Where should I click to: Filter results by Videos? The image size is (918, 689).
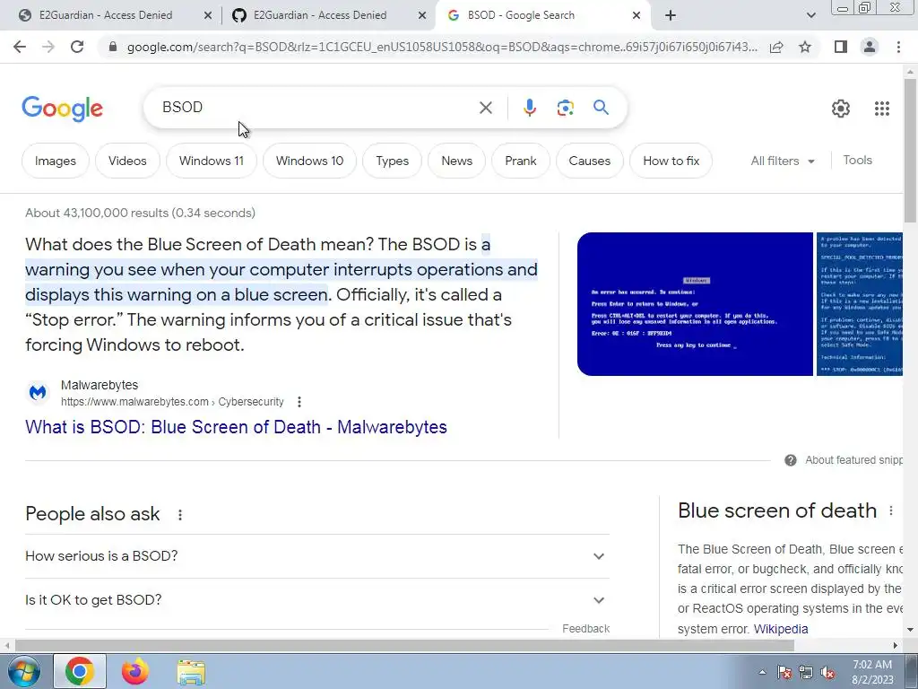pos(127,161)
